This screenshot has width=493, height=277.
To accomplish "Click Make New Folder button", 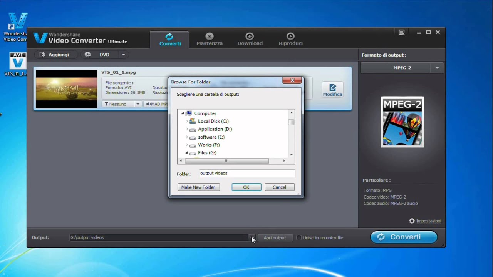I will tap(198, 187).
